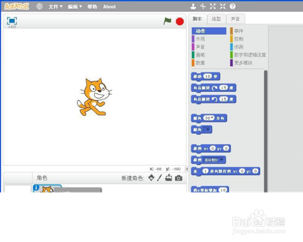The image size is (303, 242).
Task: Select the cat sprite thumbnail
Action: pyautogui.click(x=47, y=189)
